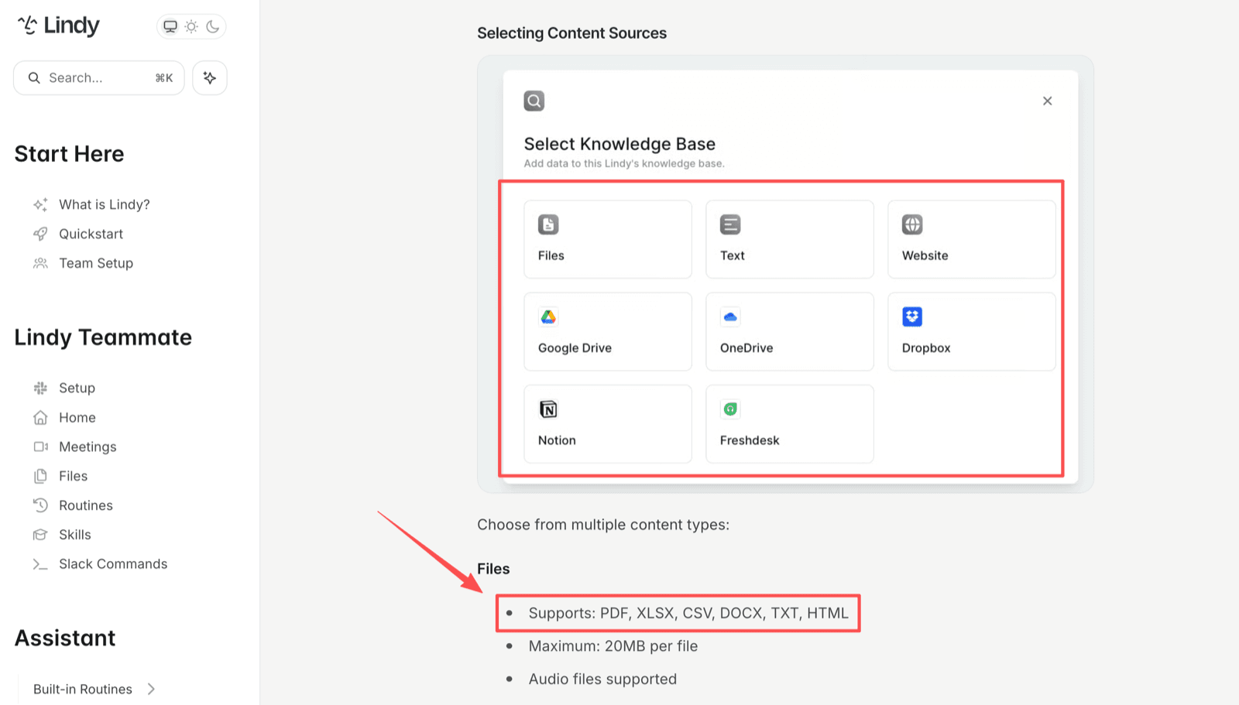This screenshot has height=705, width=1239.
Task: Click Selecting Content Sources heading
Action: point(571,33)
